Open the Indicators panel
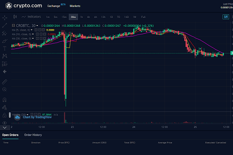Screen dimensions: 233x155 (31, 17)
